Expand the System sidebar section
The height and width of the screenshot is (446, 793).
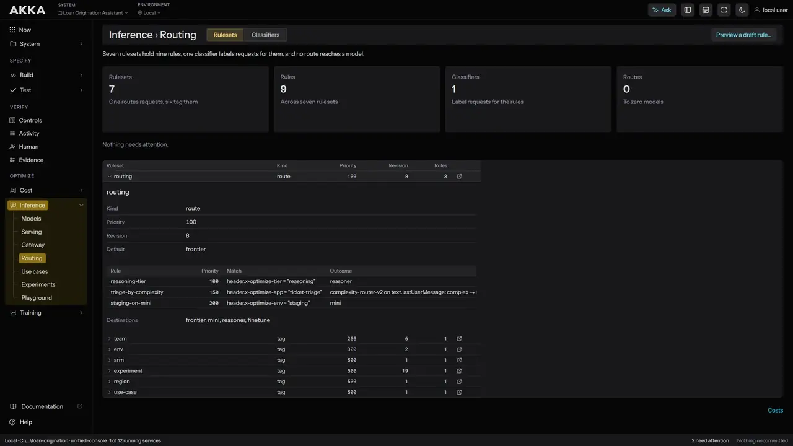81,44
